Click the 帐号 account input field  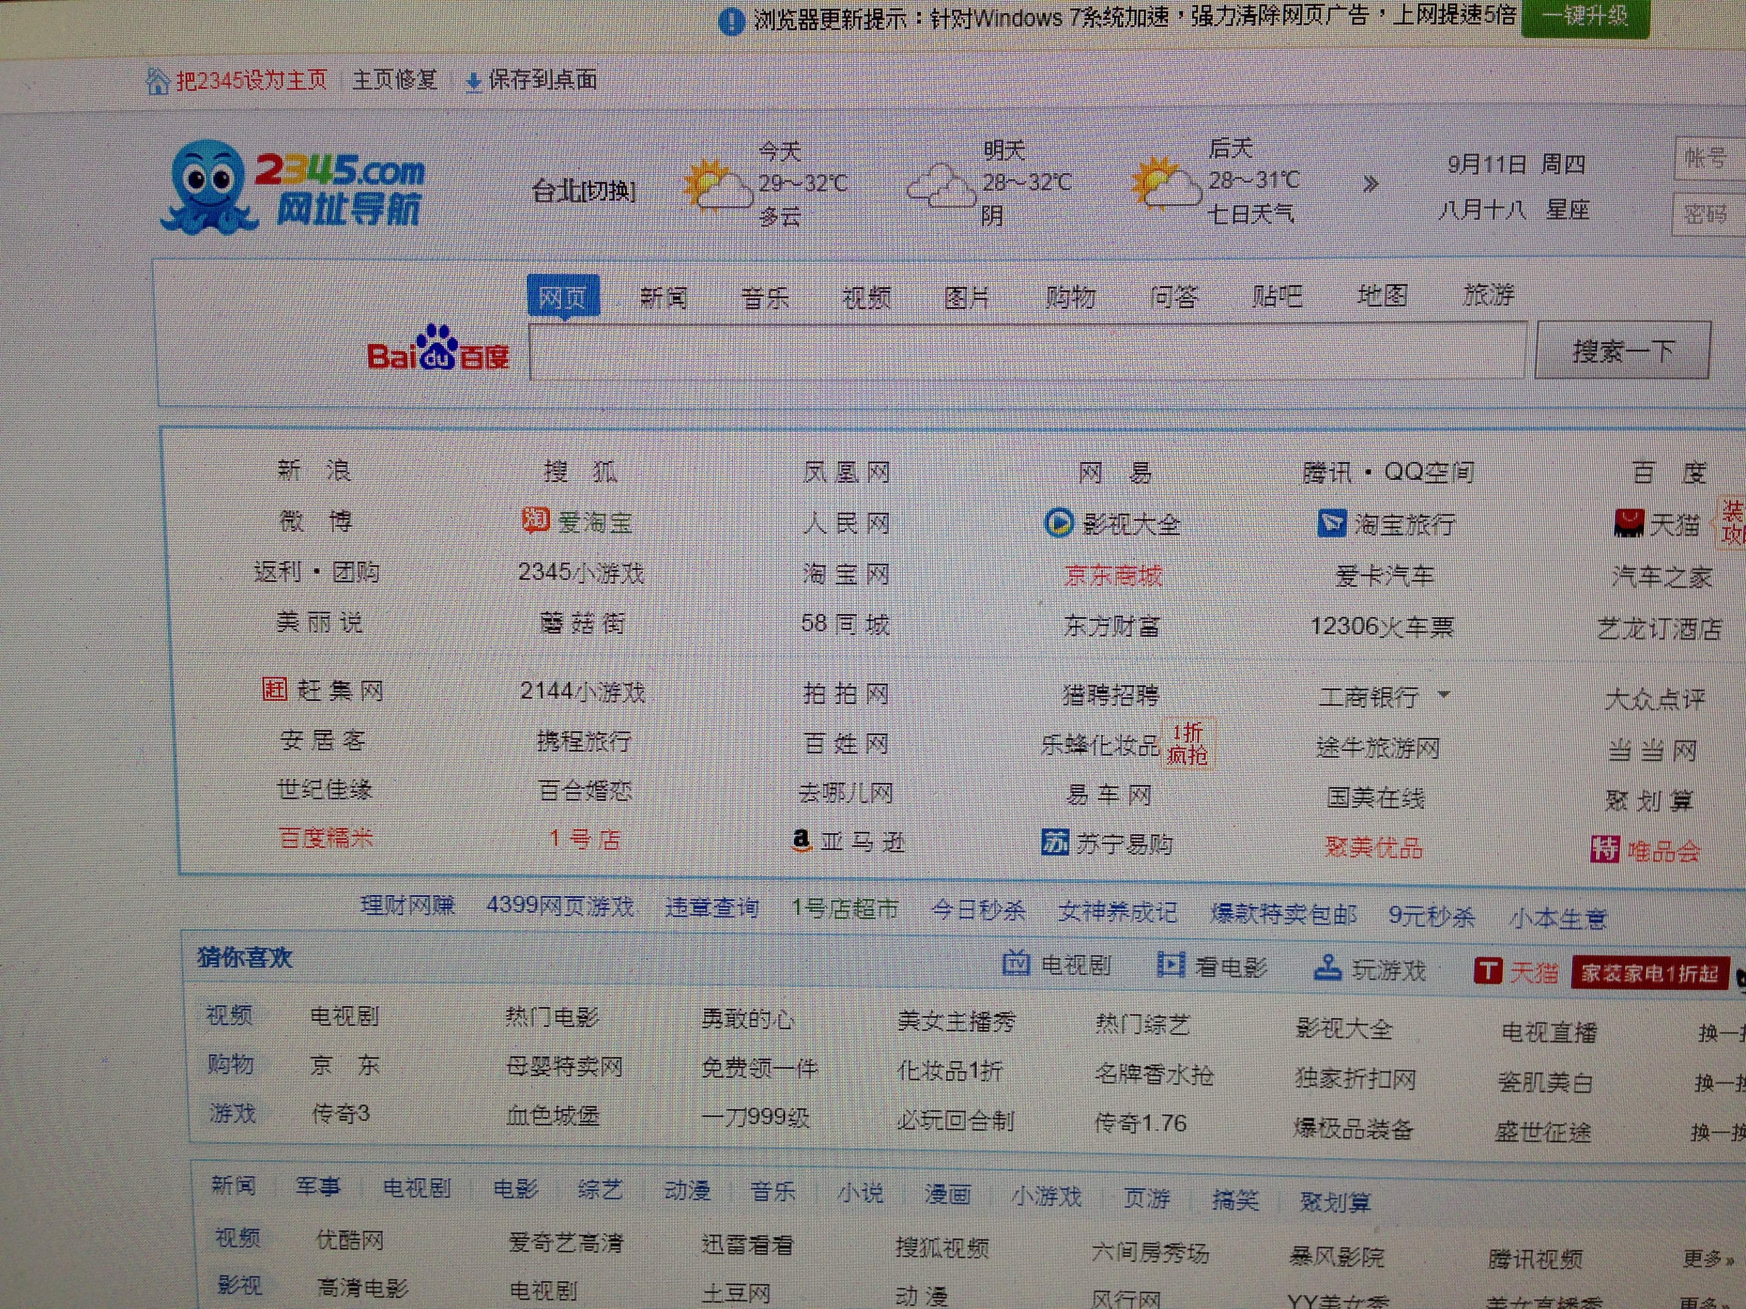tap(1710, 159)
